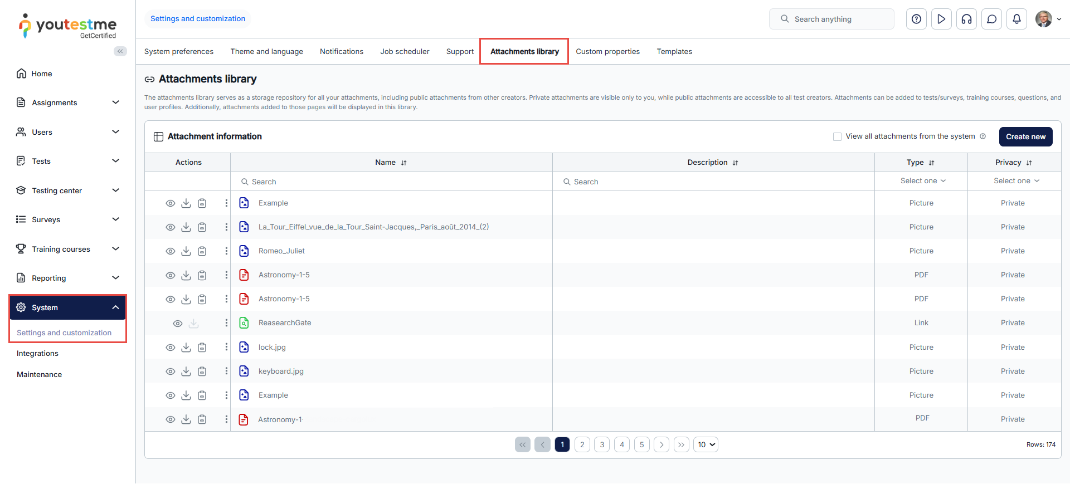Open three-dot menu for lock.jpg row

[226, 347]
